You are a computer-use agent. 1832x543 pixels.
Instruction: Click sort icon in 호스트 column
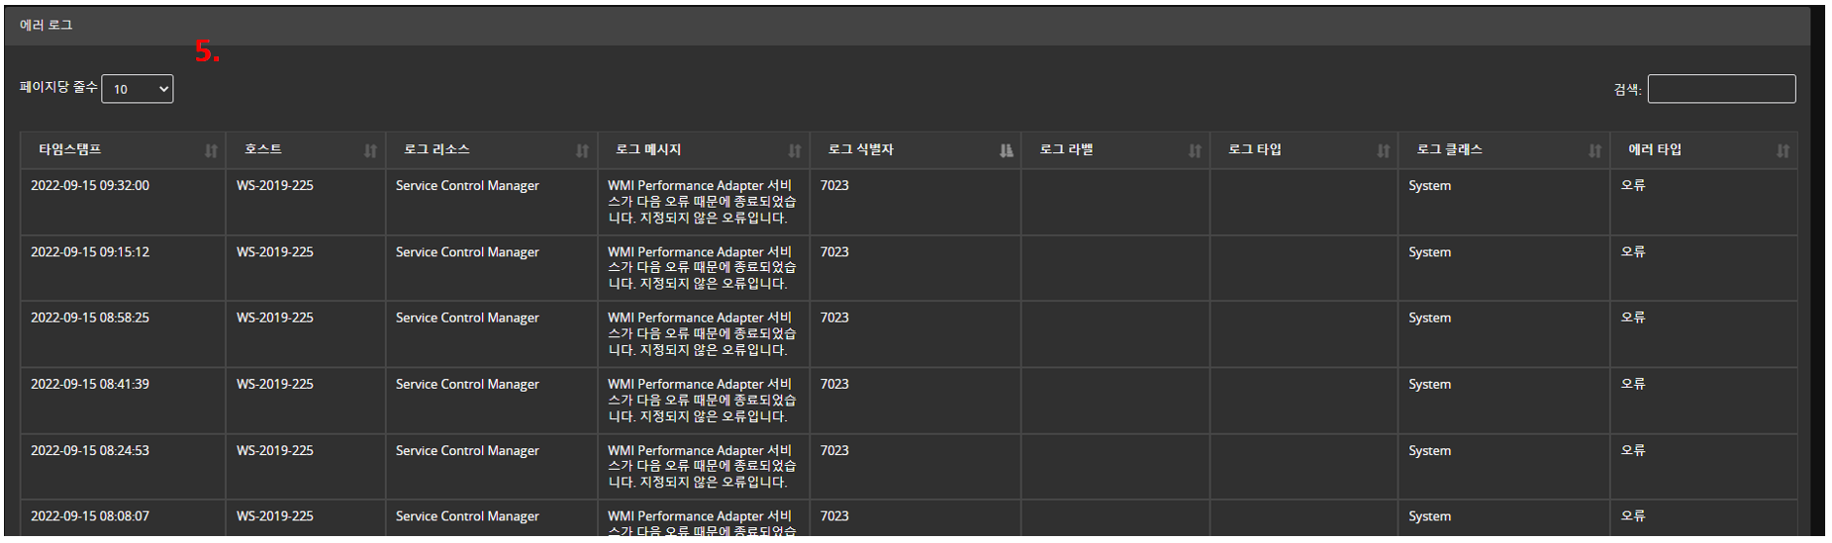pos(370,151)
